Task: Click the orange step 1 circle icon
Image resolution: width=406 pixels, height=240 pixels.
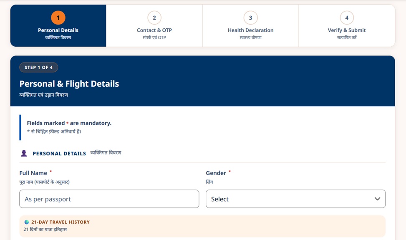Action: coord(58,17)
